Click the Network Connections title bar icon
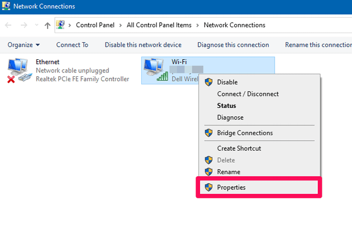The image size is (352, 243). pos(6,7)
